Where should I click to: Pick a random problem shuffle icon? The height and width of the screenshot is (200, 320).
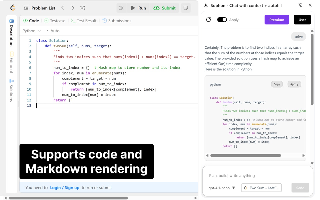82,8
